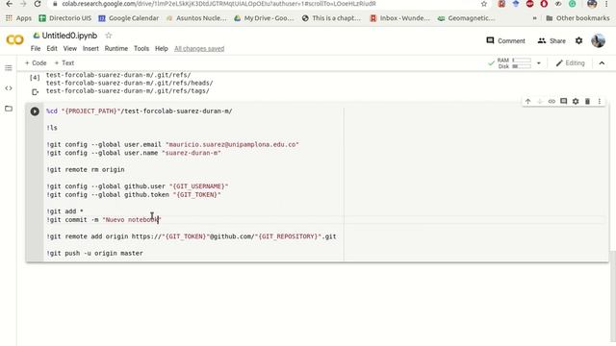Open the Google account avatar
616x346 pixels.
pos(598,40)
